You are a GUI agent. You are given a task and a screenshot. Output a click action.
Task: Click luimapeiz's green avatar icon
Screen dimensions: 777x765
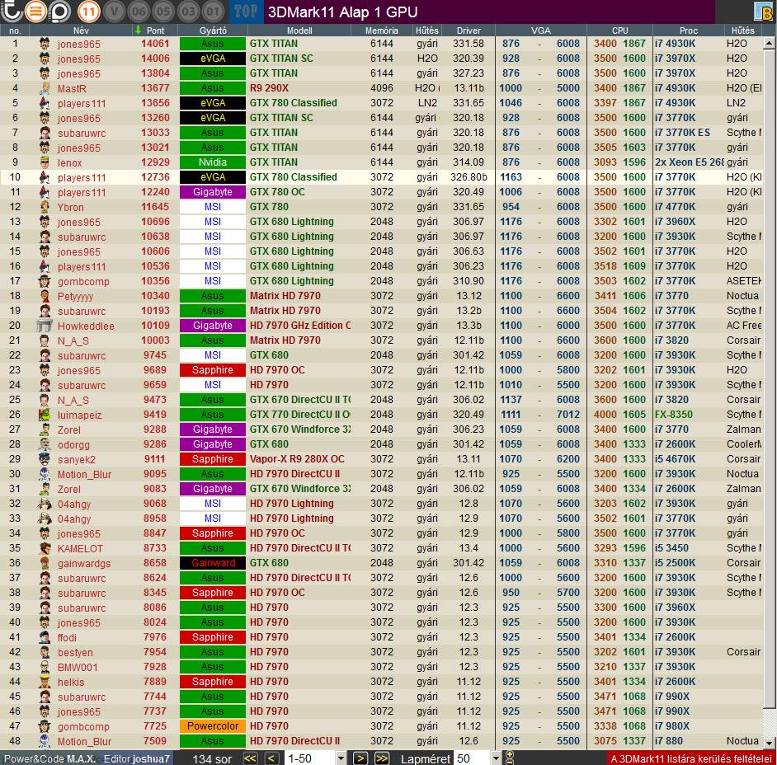tap(45, 415)
